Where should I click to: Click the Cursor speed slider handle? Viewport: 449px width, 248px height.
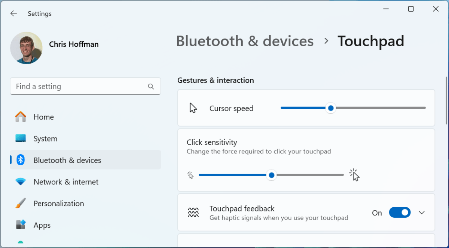[331, 108]
